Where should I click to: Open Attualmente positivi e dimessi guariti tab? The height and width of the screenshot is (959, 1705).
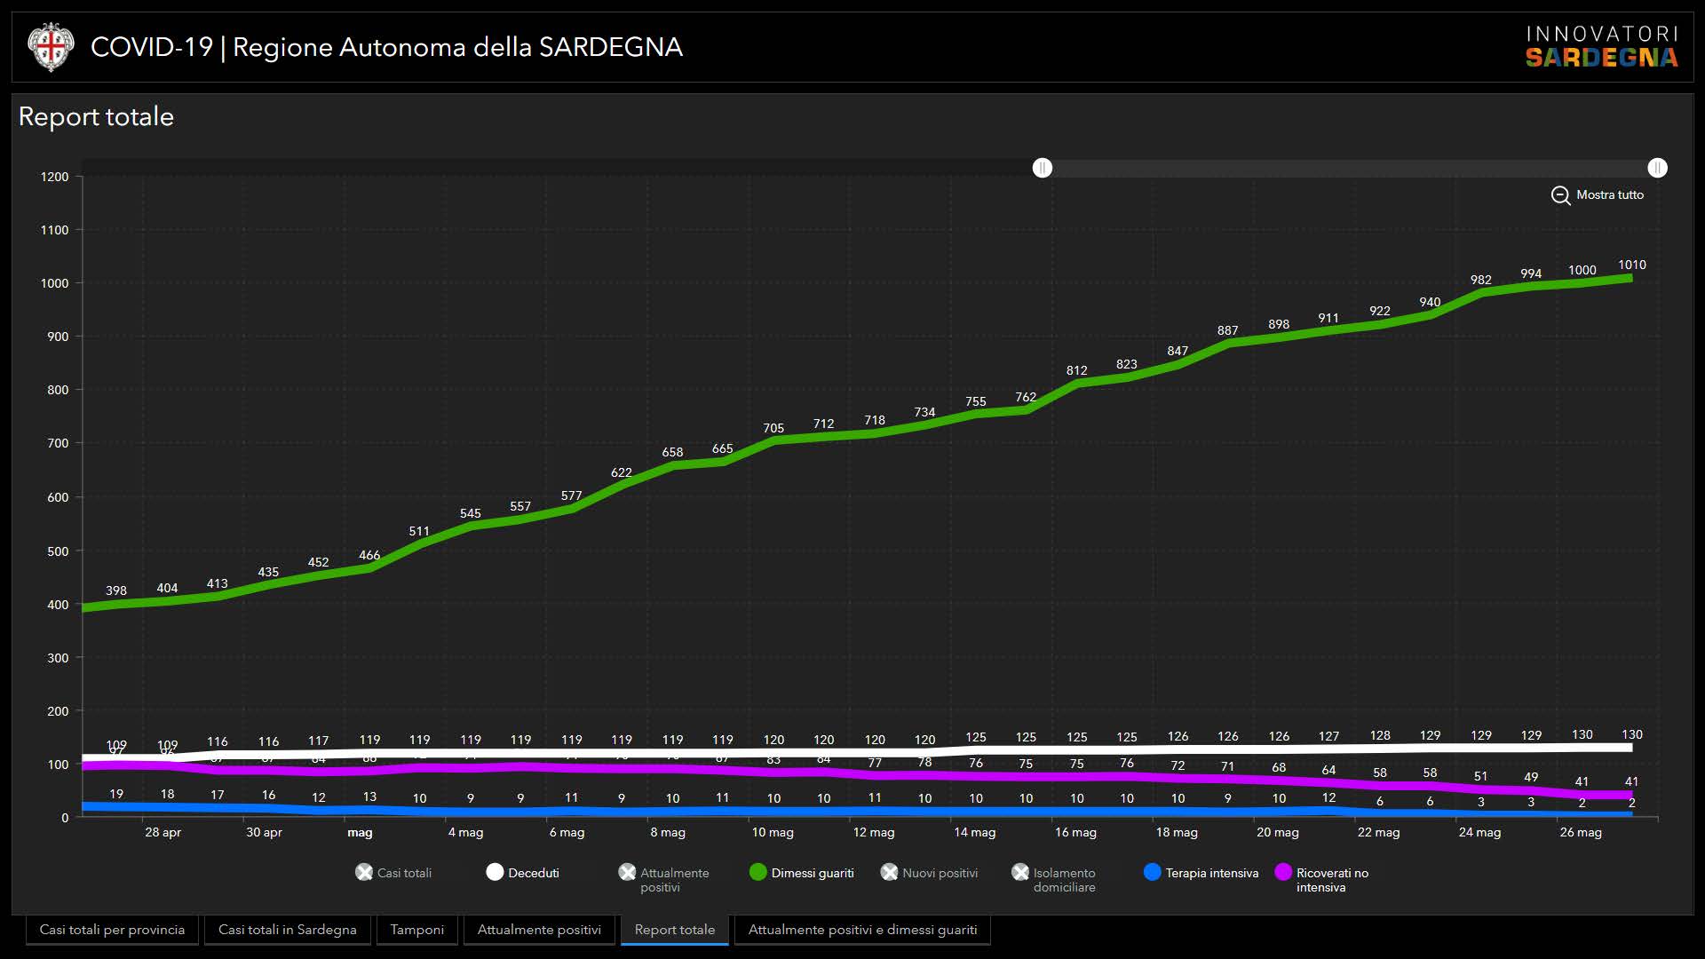[862, 930]
